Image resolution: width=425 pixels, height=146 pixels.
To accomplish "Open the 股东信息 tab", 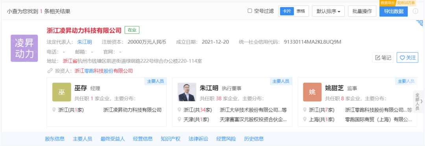I will [x=55, y=139].
